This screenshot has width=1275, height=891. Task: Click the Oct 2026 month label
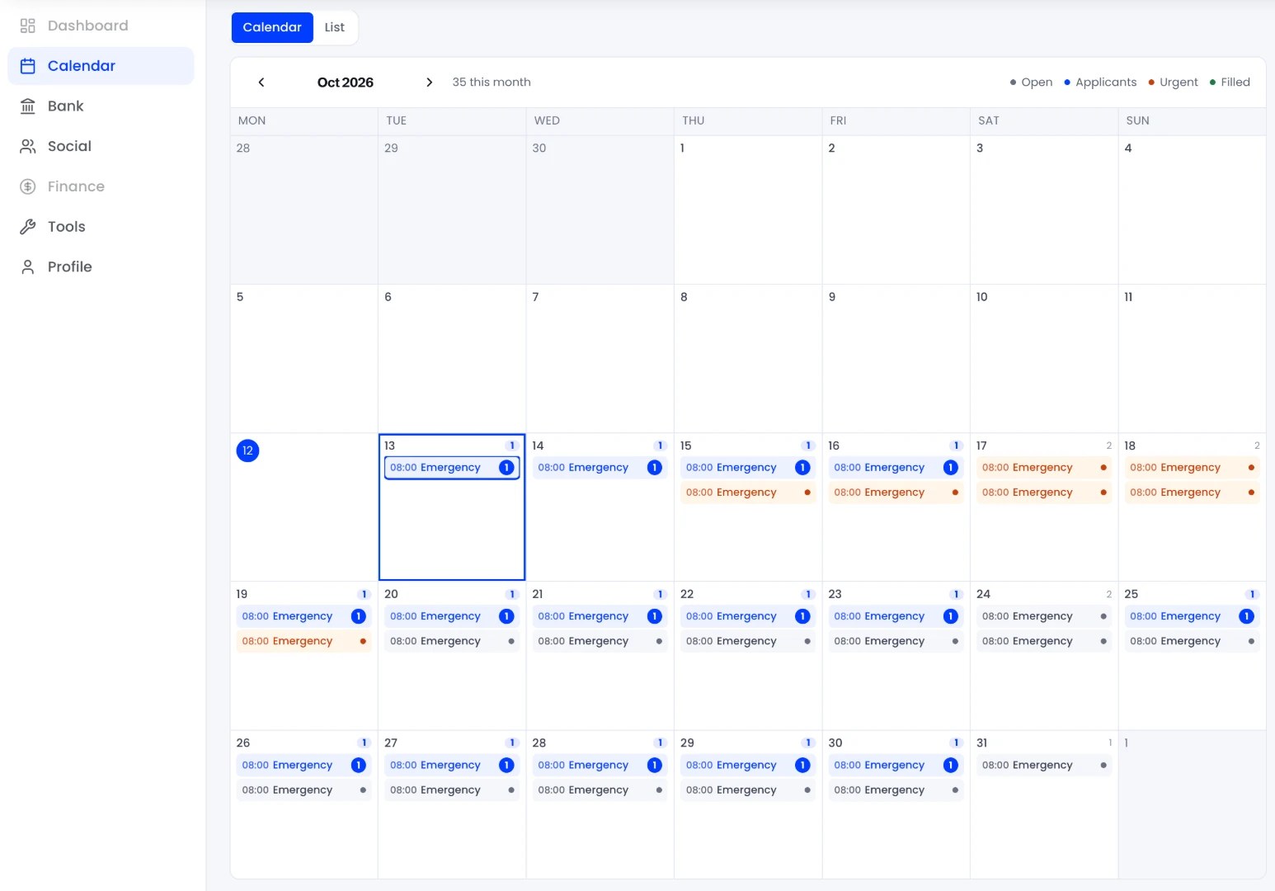tap(345, 82)
